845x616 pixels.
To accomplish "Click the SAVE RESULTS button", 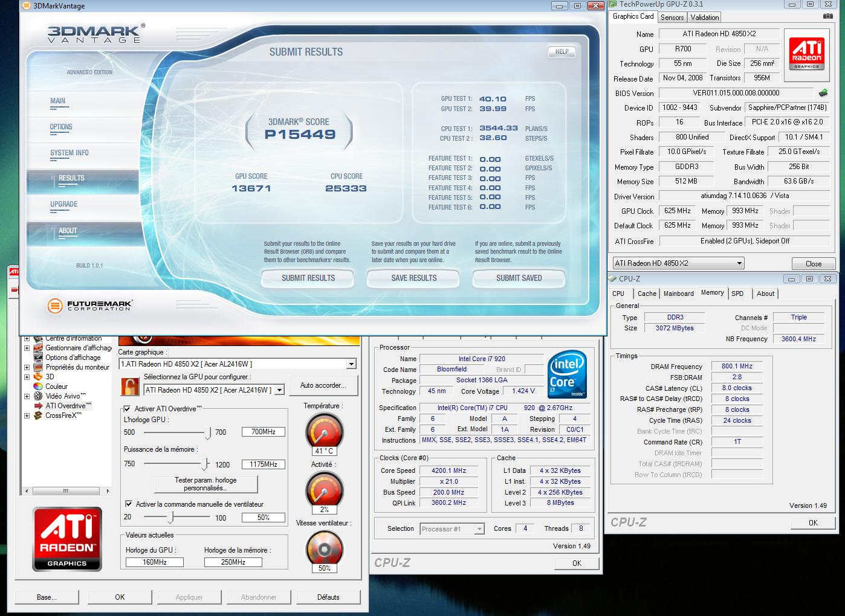I will pyautogui.click(x=413, y=278).
